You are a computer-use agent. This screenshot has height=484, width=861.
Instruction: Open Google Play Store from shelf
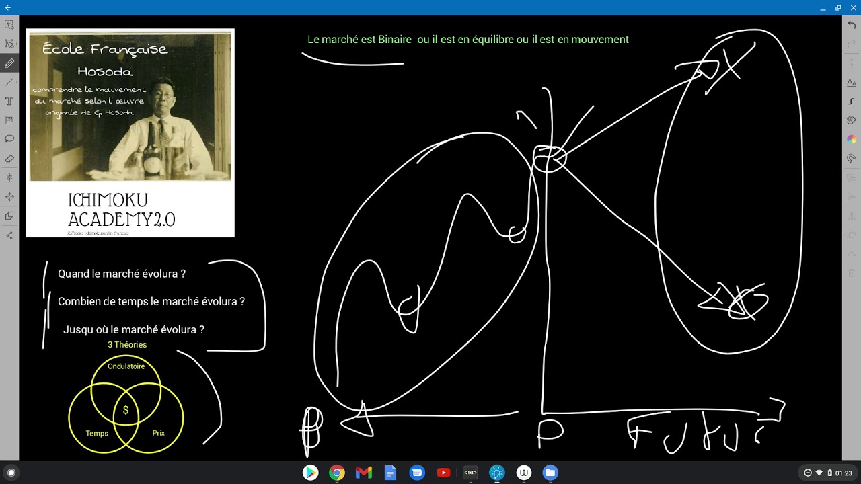[x=310, y=473]
